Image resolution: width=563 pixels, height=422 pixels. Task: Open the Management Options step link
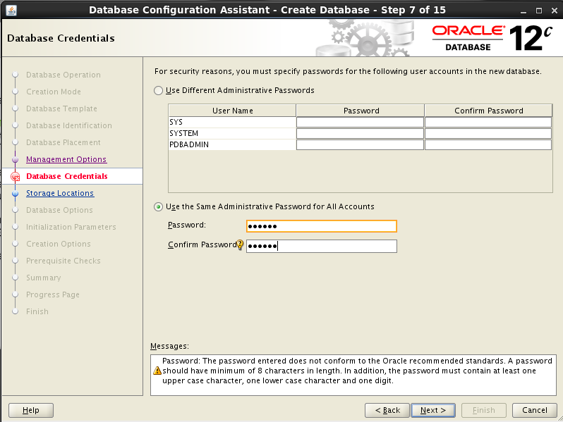point(66,159)
